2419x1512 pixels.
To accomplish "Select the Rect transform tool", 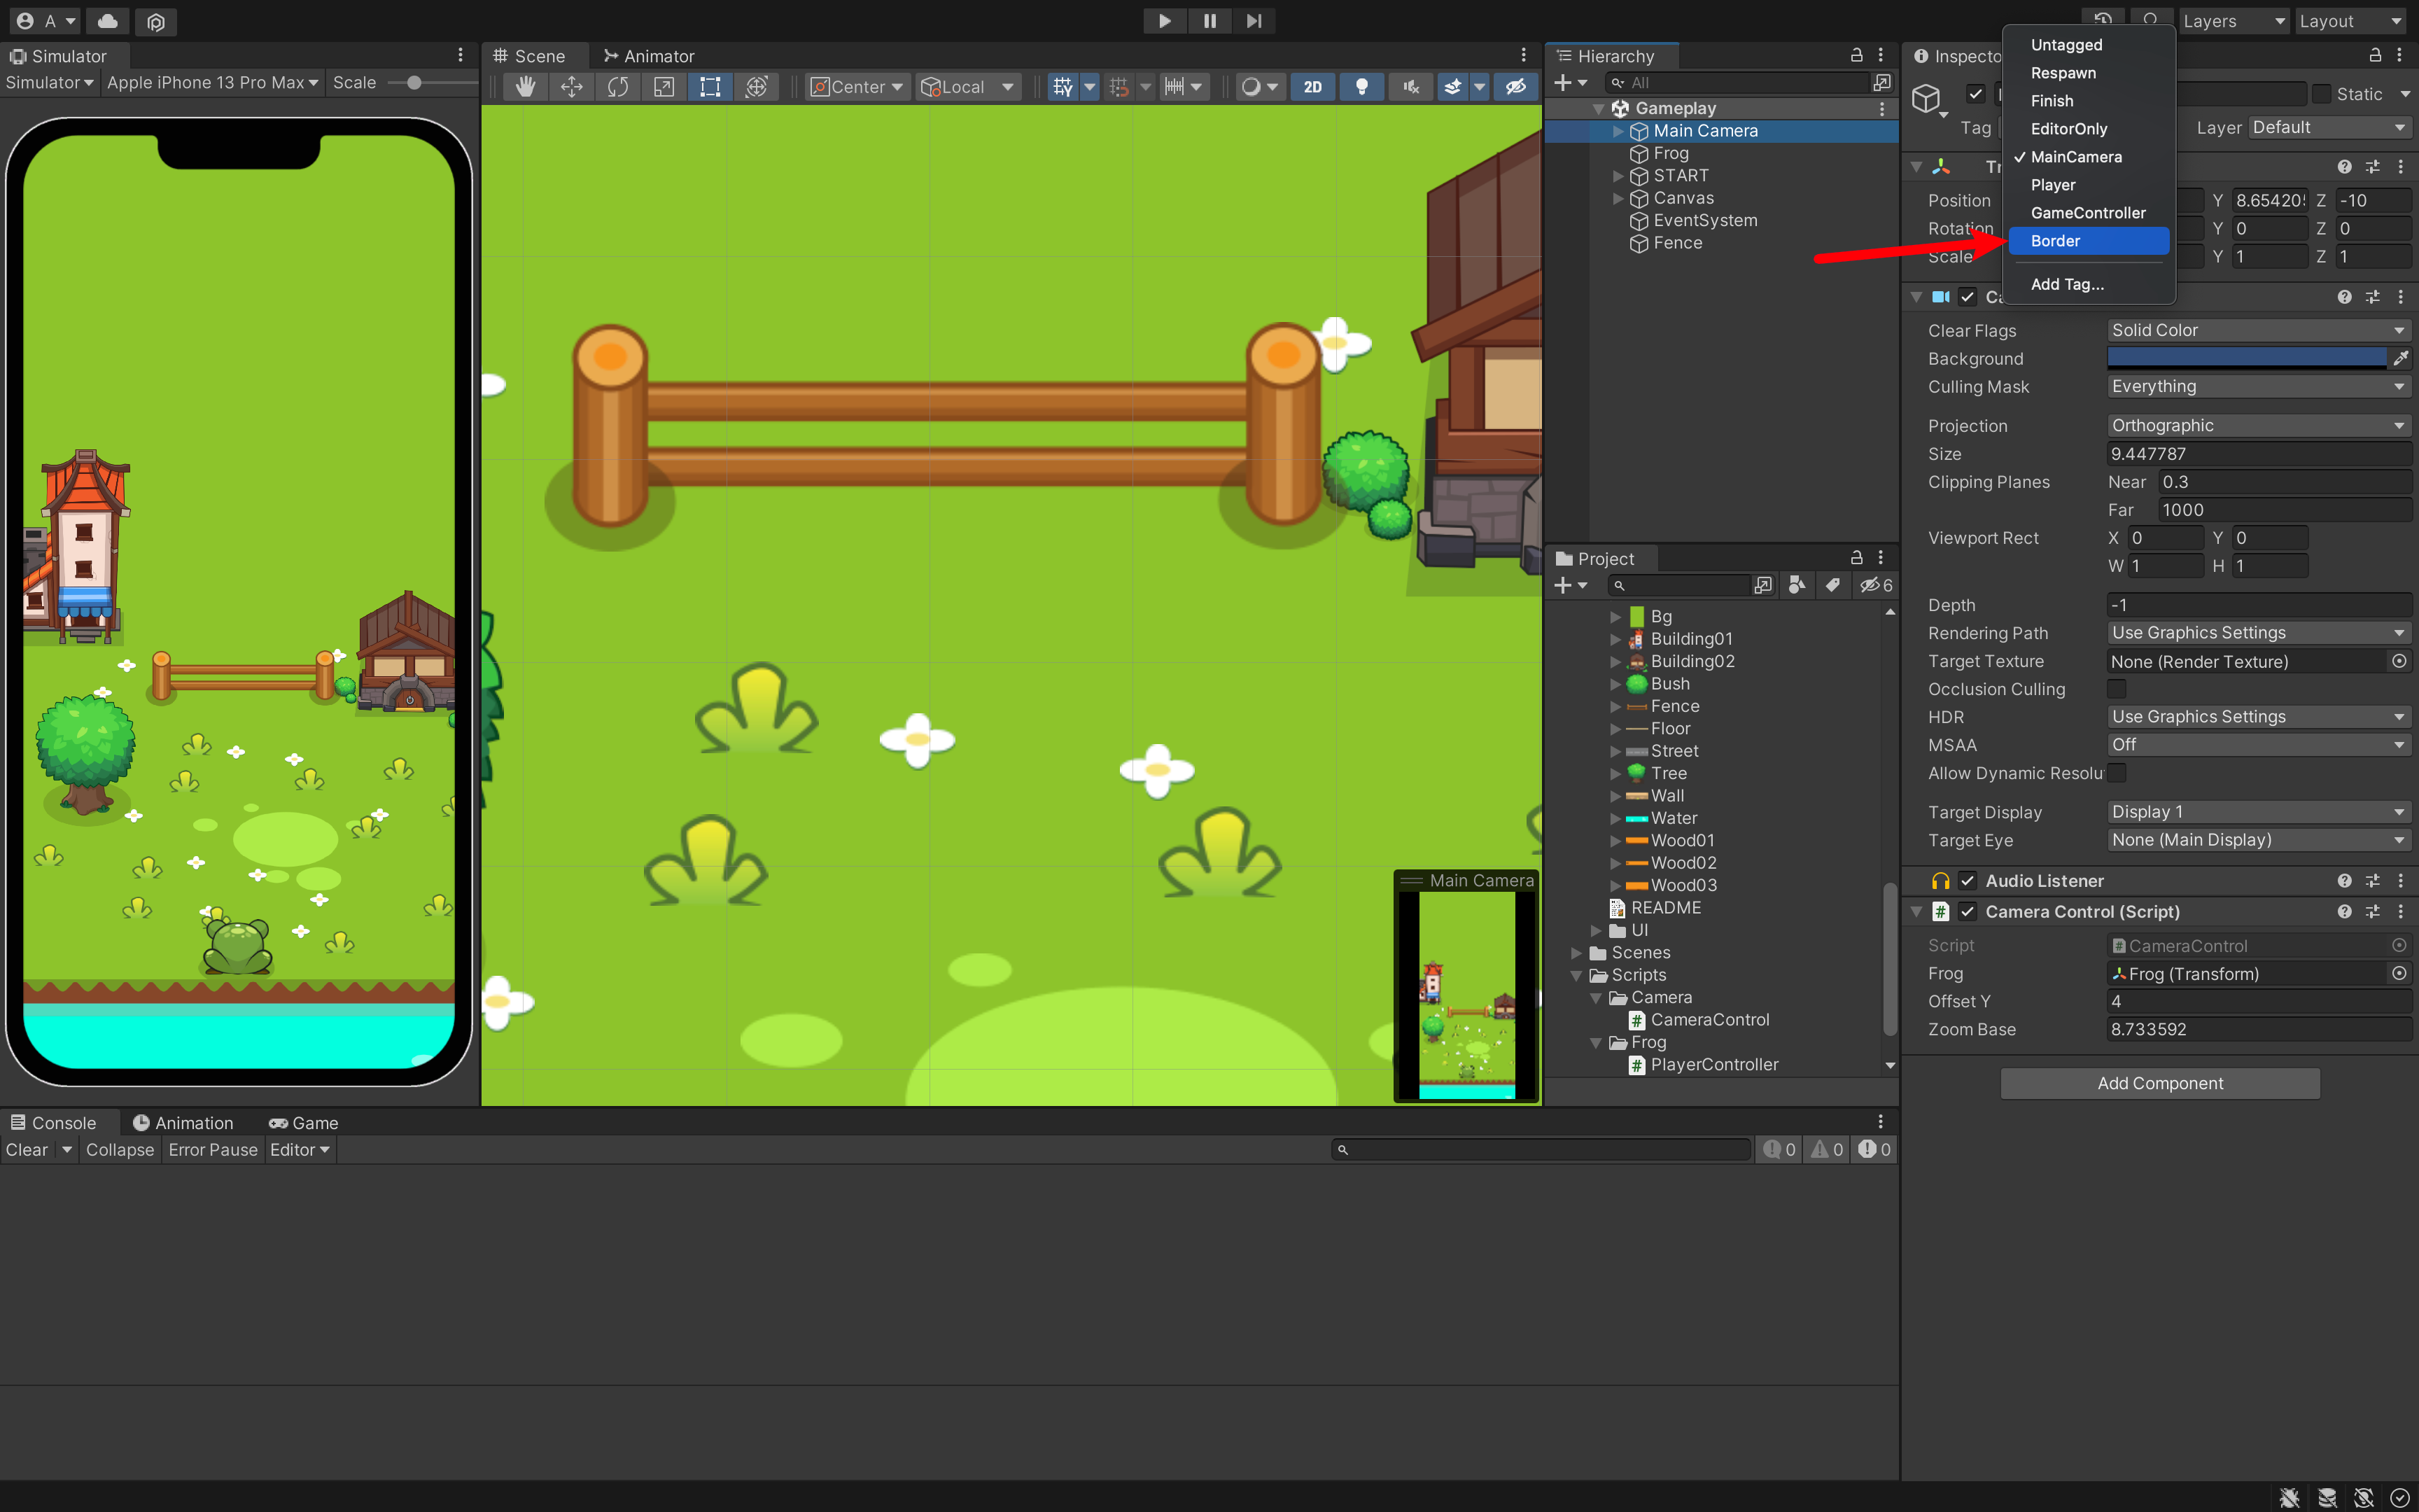I will pos(710,87).
